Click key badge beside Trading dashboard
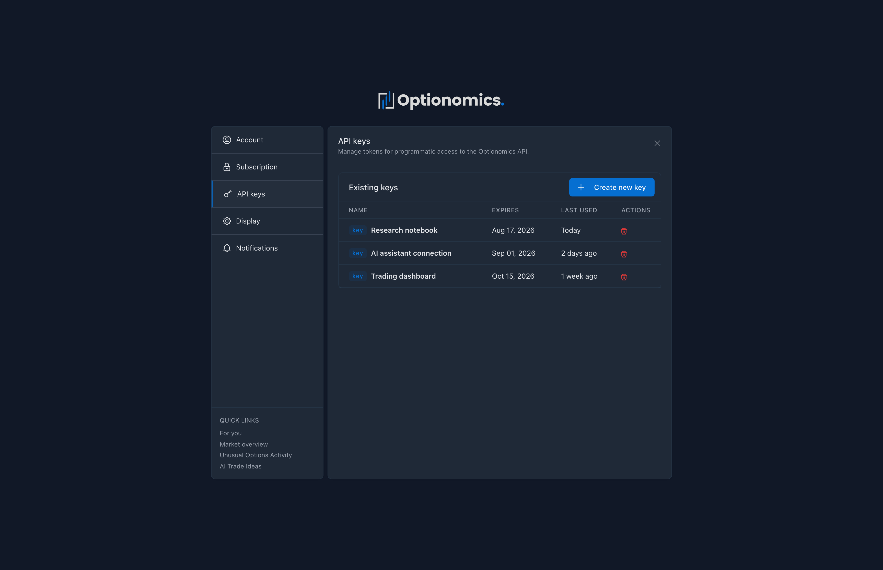 pos(358,276)
